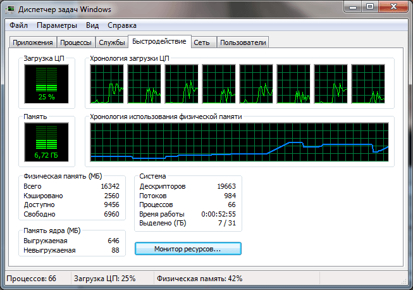413x290 pixels.
Task: Minimize the Task Manager window
Action: [353, 6]
